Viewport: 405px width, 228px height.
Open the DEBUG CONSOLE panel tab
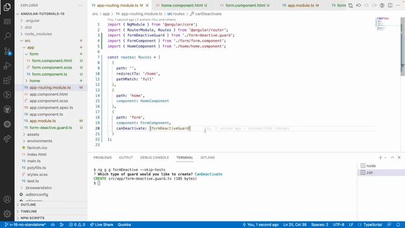(x=154, y=158)
